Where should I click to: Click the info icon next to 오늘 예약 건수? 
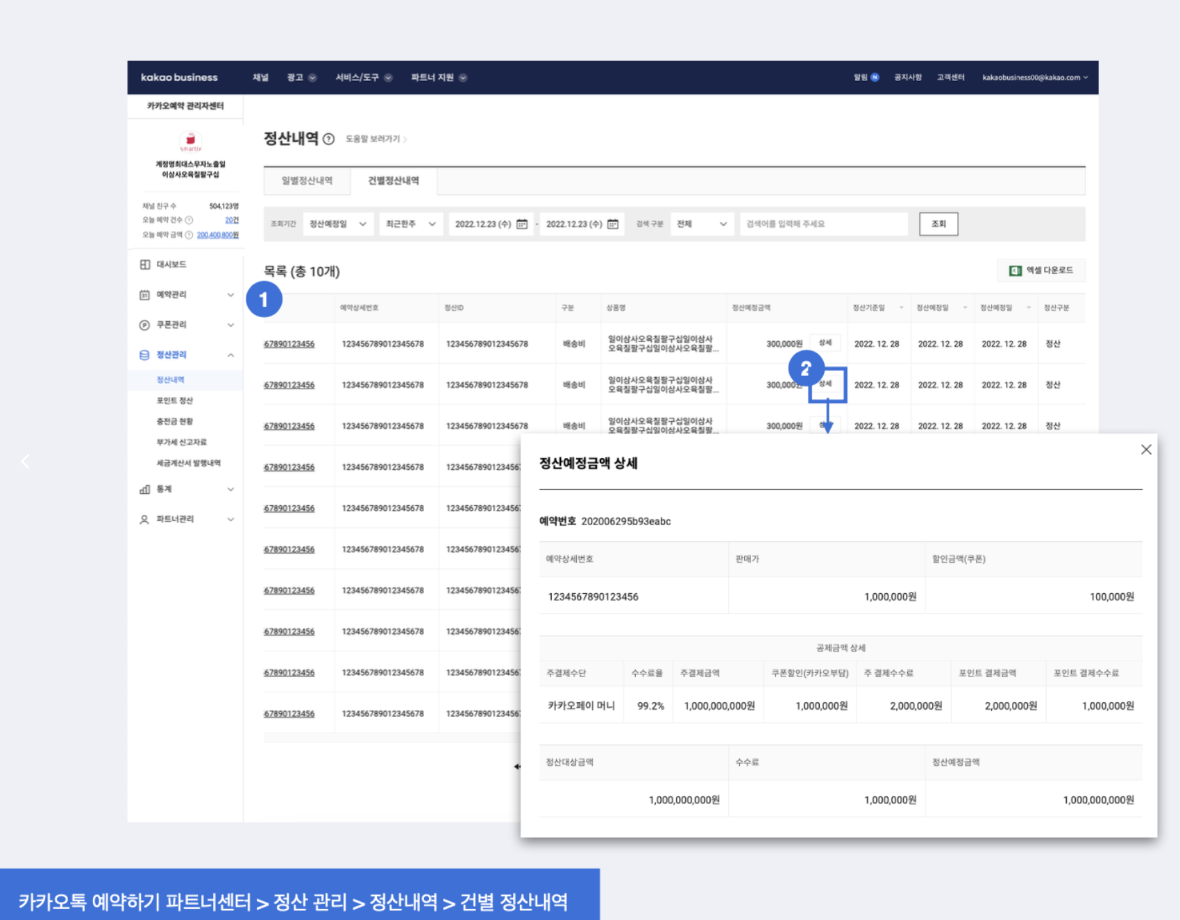coord(189,220)
